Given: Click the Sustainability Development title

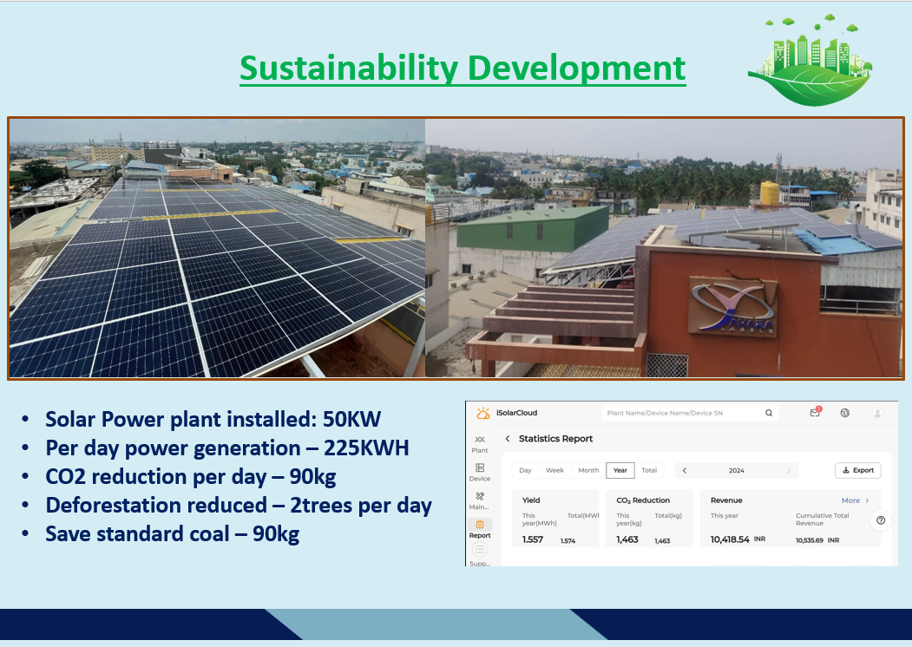Looking at the screenshot, I should (463, 68).
